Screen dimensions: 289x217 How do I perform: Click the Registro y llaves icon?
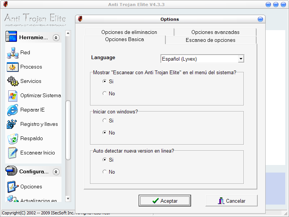click(x=12, y=124)
